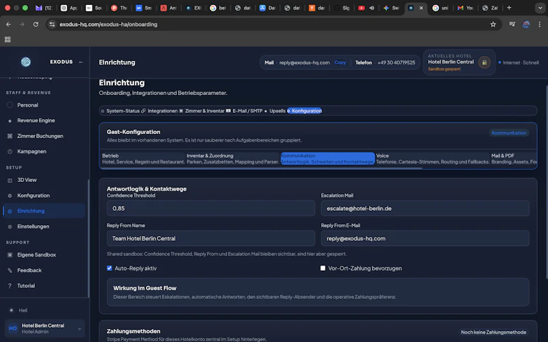Switch to the Integrationen tab
The height and width of the screenshot is (342, 548).
[160, 111]
